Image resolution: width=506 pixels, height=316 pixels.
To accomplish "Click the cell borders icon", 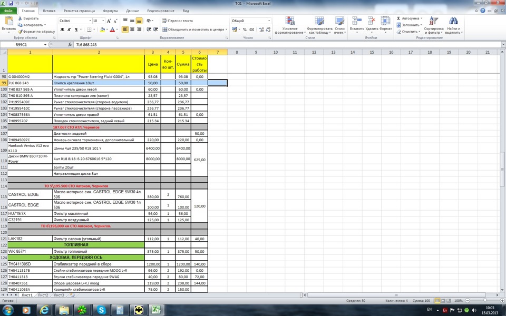I will [90, 29].
